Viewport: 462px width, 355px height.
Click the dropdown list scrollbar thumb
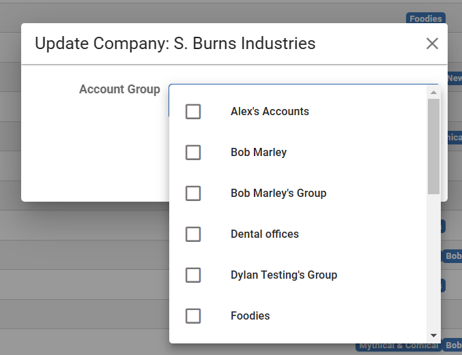433,146
